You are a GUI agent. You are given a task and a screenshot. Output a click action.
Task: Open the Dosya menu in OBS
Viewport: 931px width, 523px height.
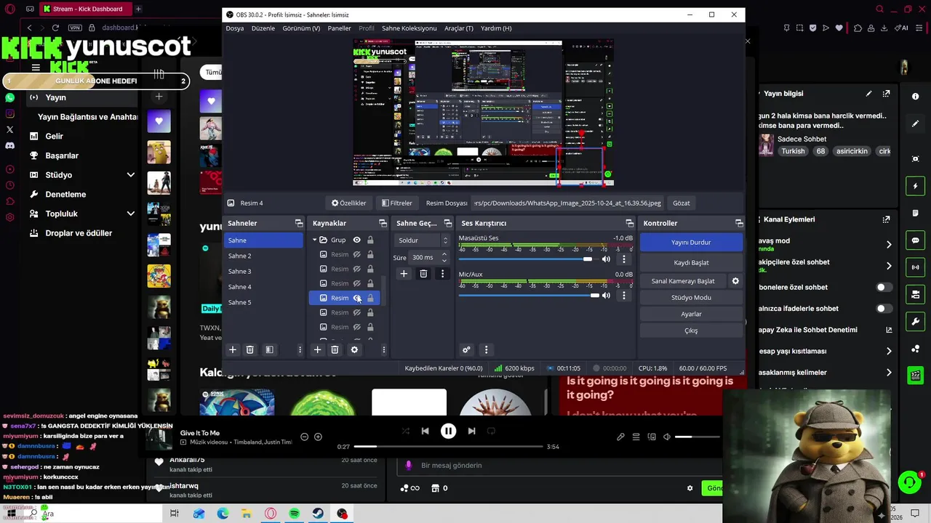(x=234, y=28)
